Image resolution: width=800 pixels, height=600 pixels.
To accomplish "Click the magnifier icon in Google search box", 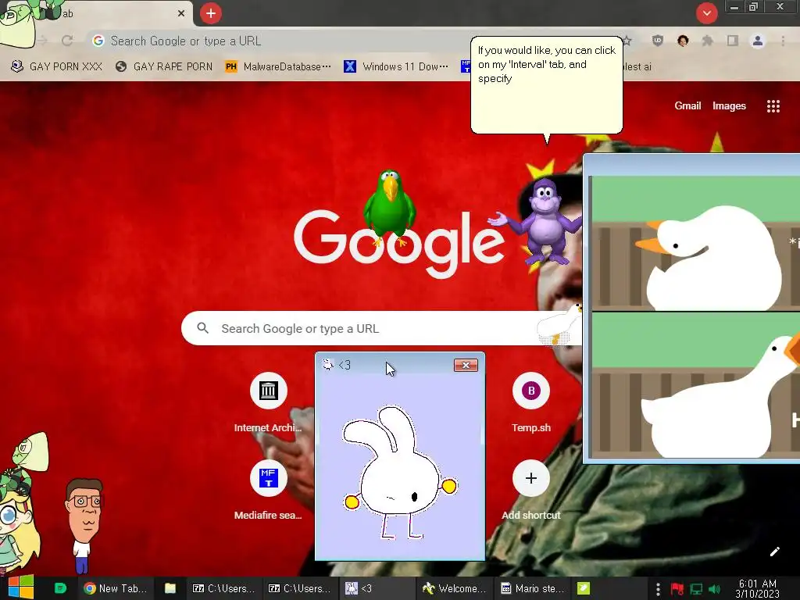I will 202,328.
